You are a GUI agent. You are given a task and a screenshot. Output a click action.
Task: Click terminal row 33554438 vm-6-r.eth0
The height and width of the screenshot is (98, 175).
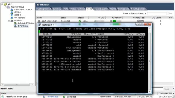(92, 64)
